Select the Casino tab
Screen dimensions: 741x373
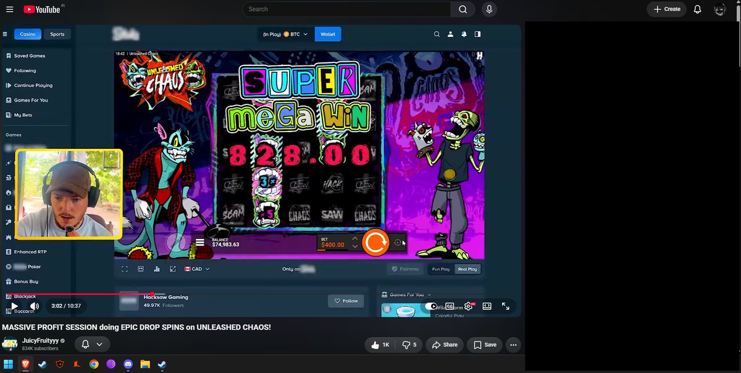coord(28,35)
